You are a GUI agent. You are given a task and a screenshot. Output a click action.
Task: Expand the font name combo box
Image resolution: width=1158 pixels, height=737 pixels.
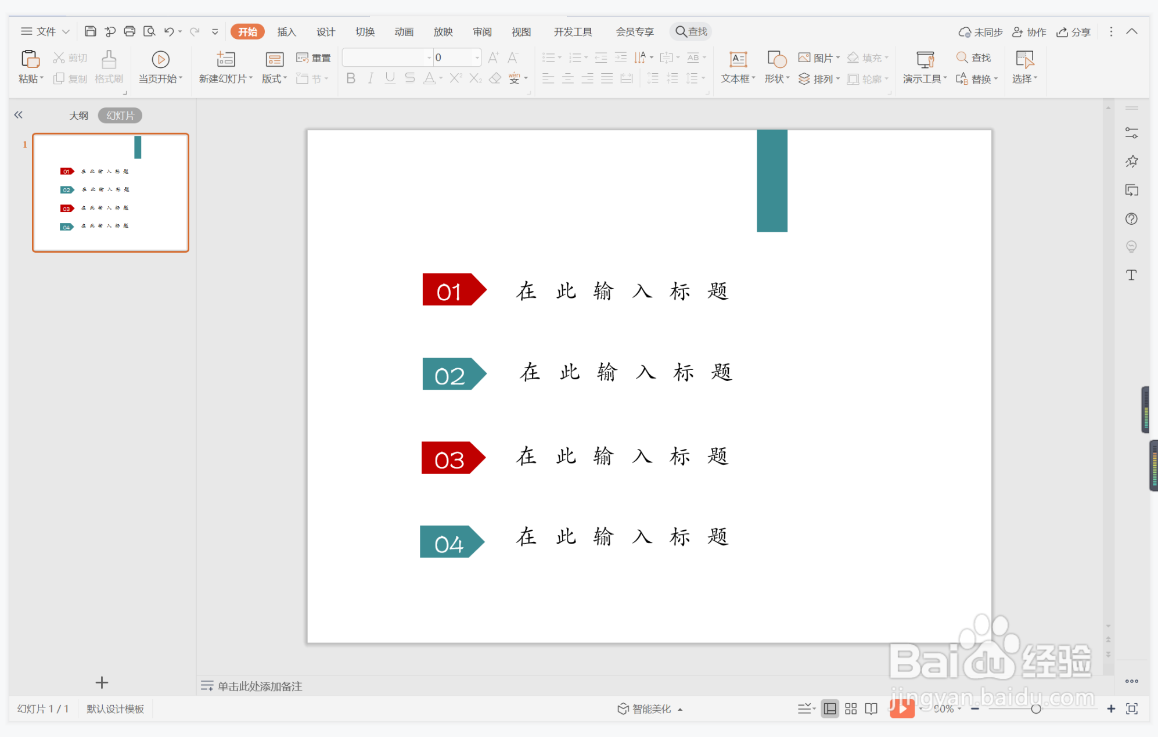click(429, 57)
